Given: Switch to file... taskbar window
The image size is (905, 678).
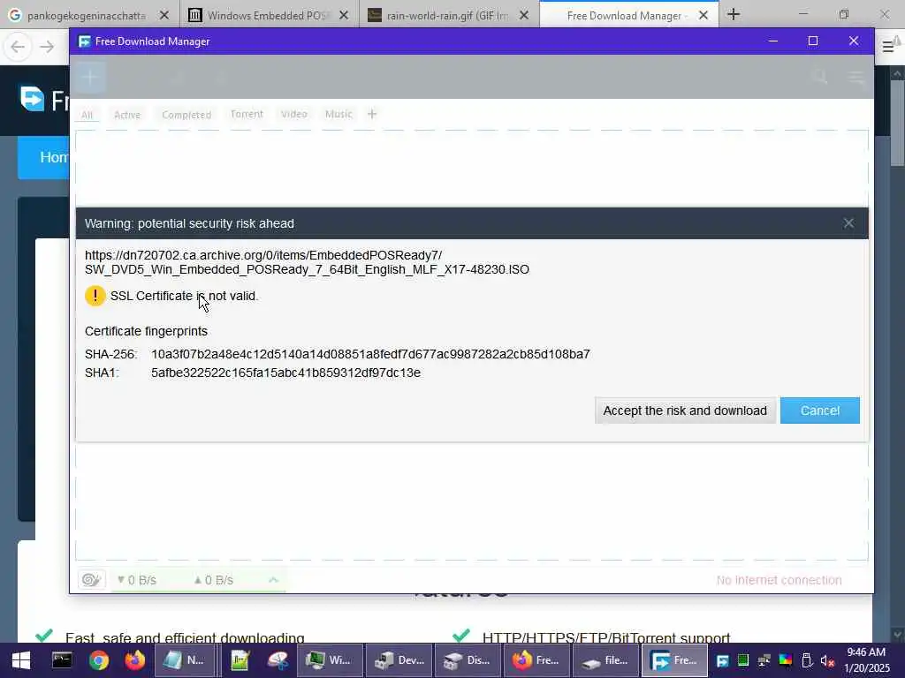Looking at the screenshot, I should [x=605, y=660].
